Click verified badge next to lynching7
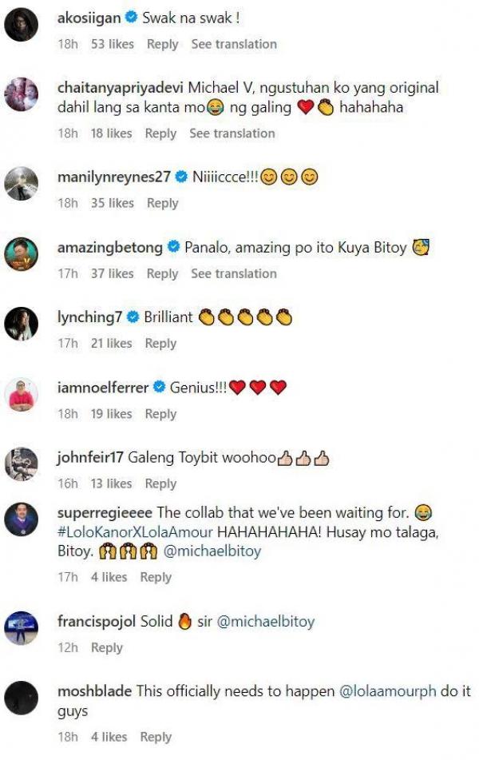Image resolution: width=479 pixels, height=760 pixels. 133,317
